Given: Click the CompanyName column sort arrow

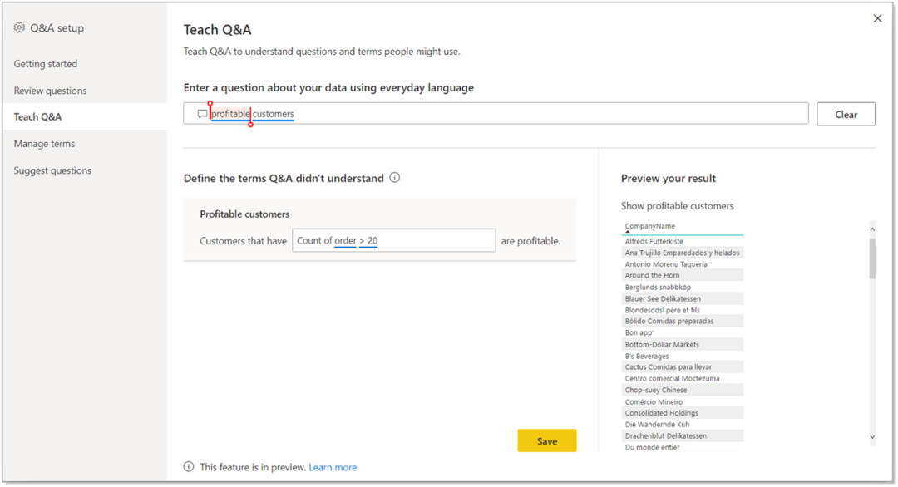Looking at the screenshot, I should coord(628,232).
